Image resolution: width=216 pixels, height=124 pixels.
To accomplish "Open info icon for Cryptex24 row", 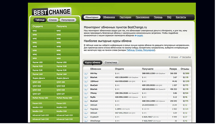I will [x=86, y=117].
